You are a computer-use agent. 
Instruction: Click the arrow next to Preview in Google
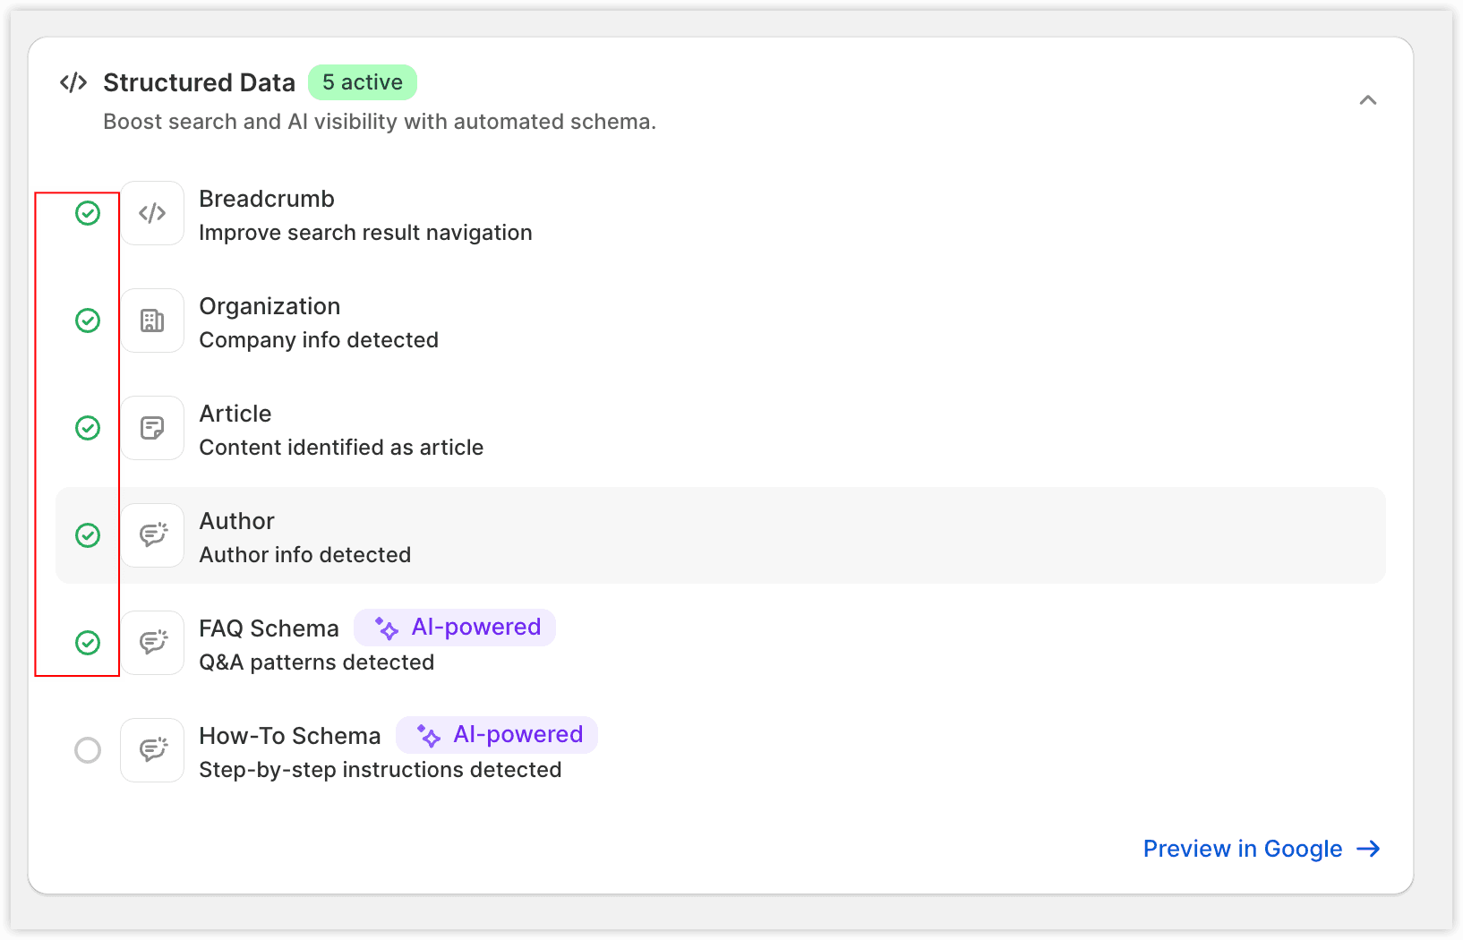point(1368,849)
